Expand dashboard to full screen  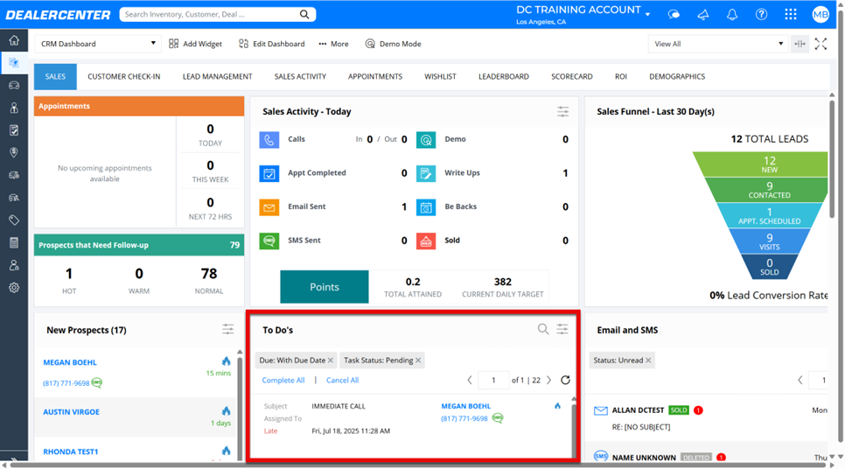[x=821, y=44]
